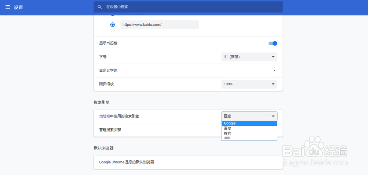Click the search settings input field

point(191,7)
